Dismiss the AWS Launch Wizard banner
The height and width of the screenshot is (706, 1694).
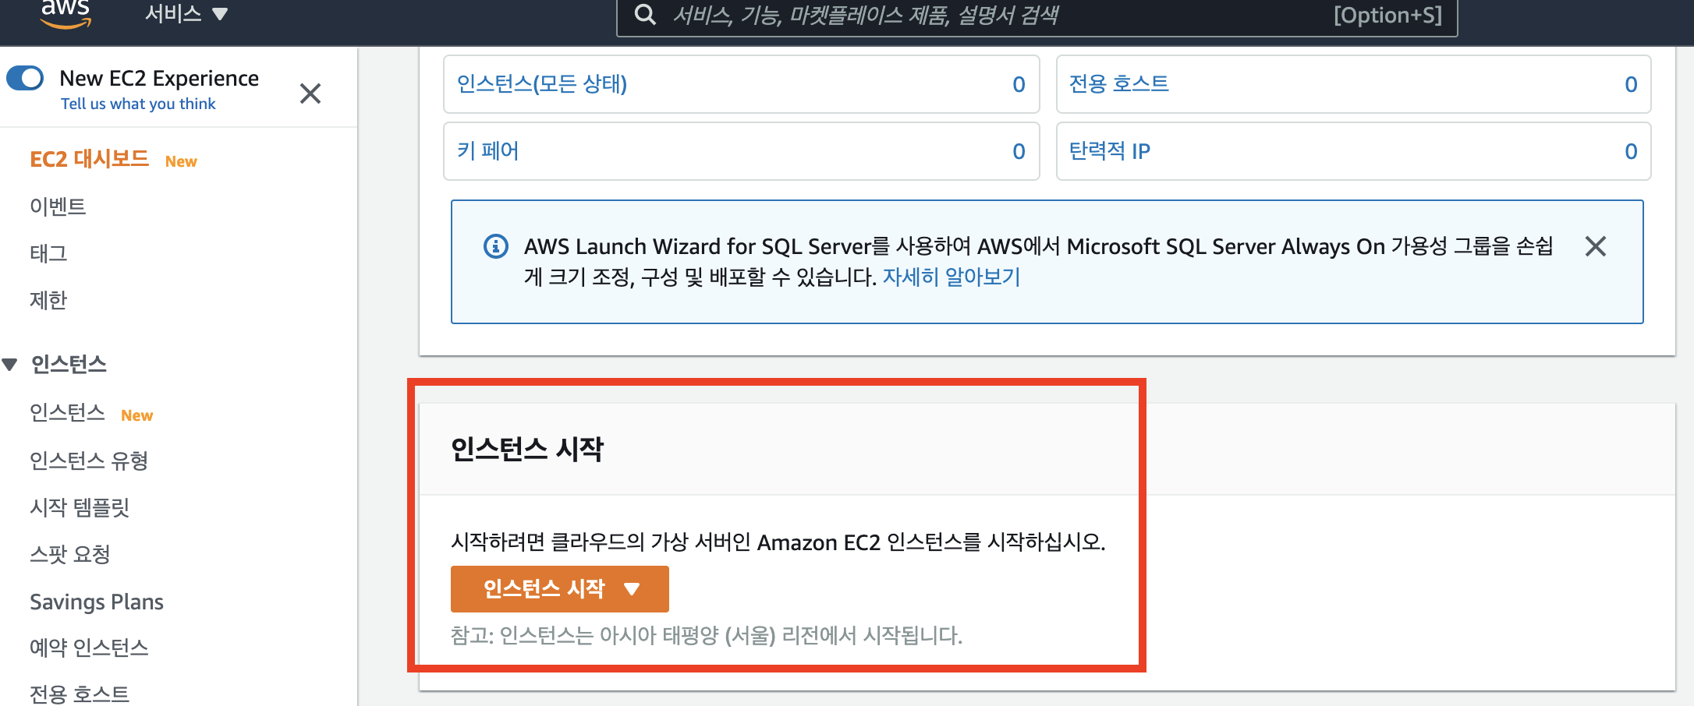[1596, 246]
